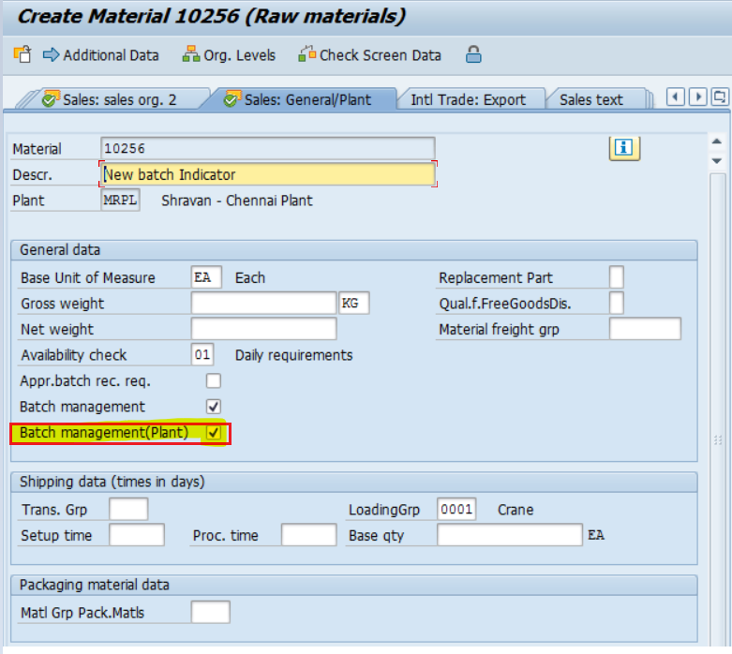Click the Material number field
732x654 pixels.
coord(267,148)
